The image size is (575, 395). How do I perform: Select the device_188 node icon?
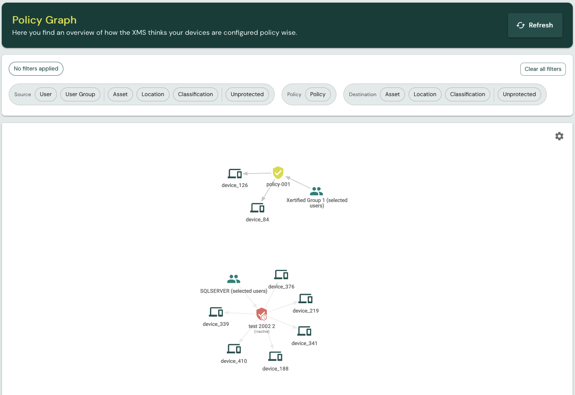coord(276,357)
